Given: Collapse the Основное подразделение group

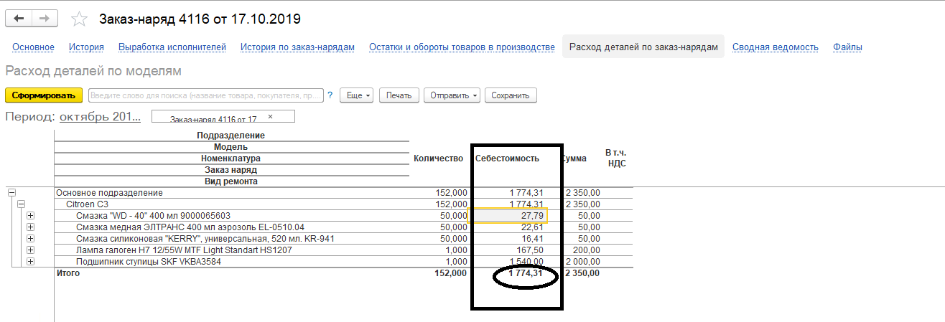Looking at the screenshot, I should [11, 193].
